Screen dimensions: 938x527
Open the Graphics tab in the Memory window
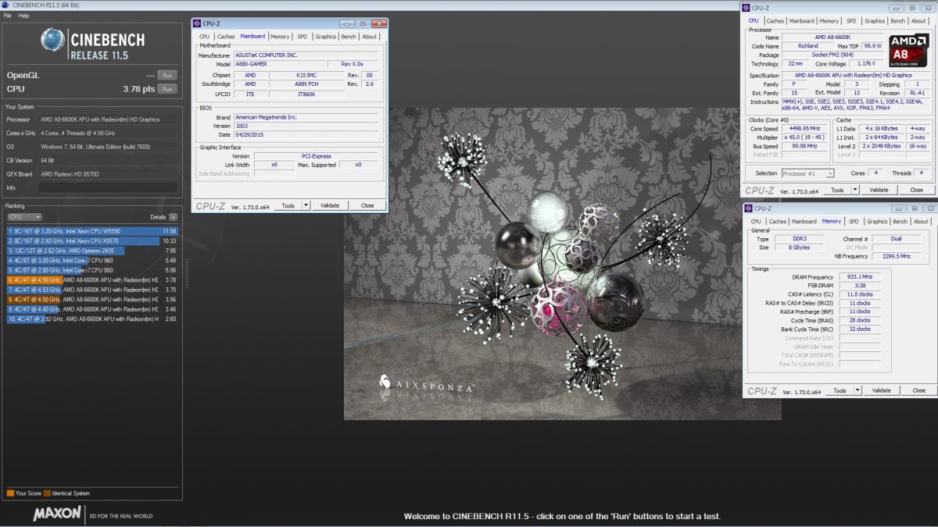877,222
